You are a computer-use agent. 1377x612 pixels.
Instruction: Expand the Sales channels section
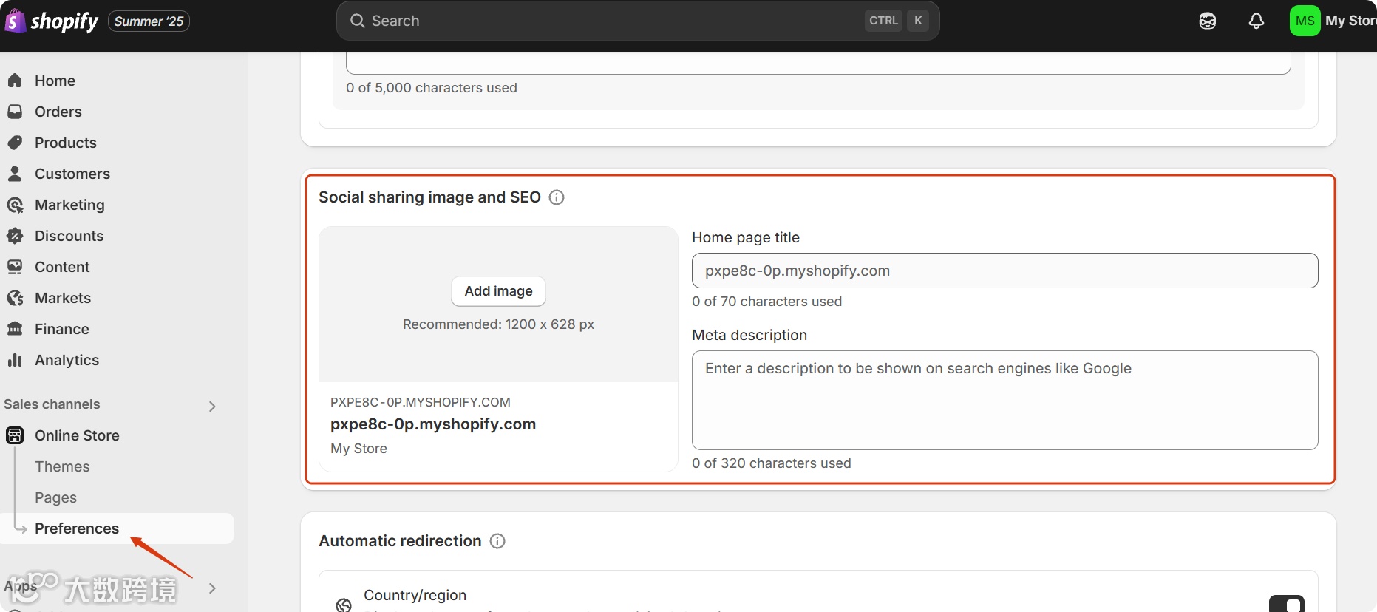coord(212,406)
